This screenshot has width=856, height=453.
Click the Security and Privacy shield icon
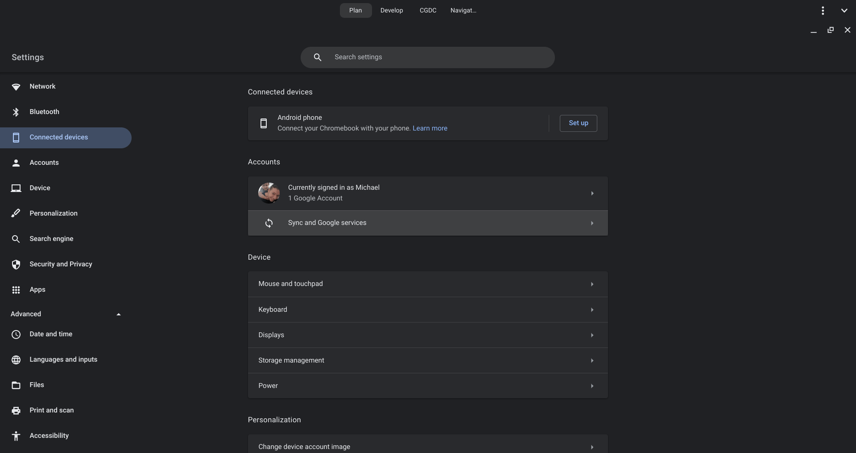click(16, 264)
